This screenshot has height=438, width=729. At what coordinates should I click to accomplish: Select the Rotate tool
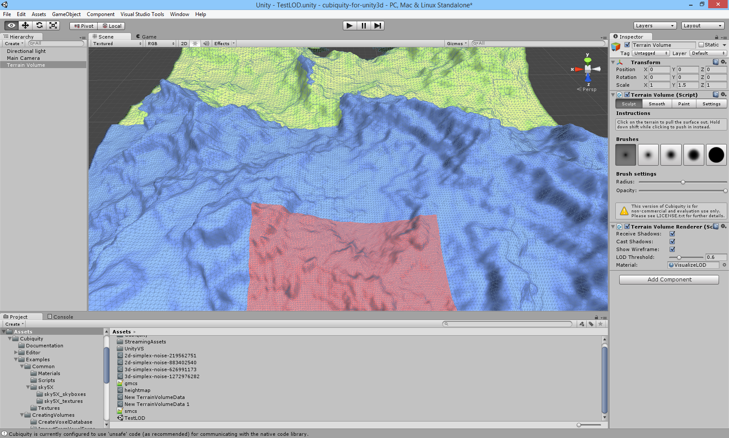[x=39, y=26]
